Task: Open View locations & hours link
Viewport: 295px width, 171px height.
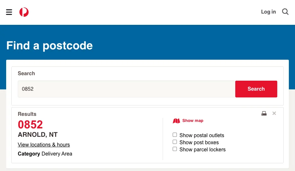Action: click(44, 145)
